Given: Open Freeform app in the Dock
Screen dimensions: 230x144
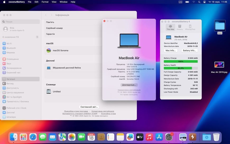Looking at the screenshot, I should pyautogui.click(x=130, y=137).
